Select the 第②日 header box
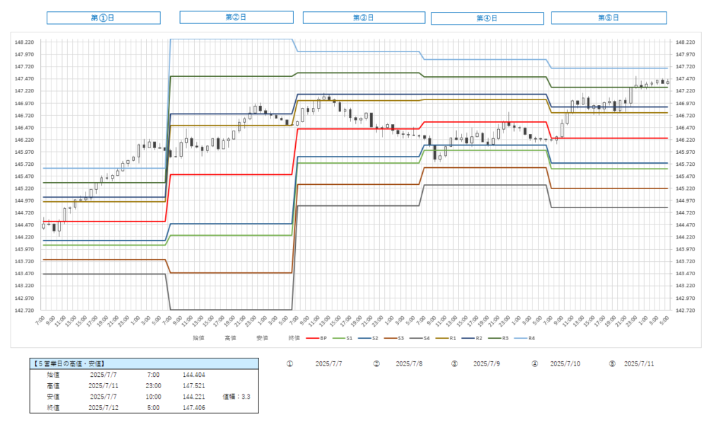 236,17
